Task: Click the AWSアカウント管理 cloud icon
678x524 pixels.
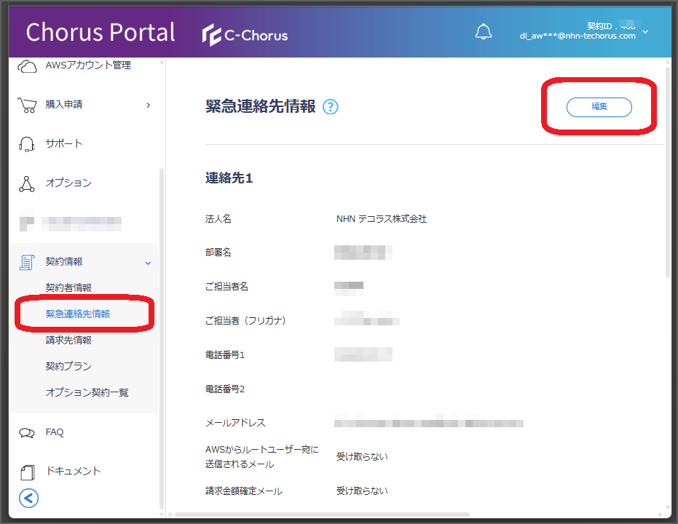Action: [27, 67]
